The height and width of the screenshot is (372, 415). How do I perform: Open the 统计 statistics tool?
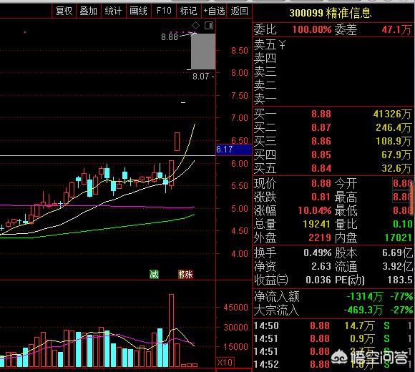(x=113, y=11)
